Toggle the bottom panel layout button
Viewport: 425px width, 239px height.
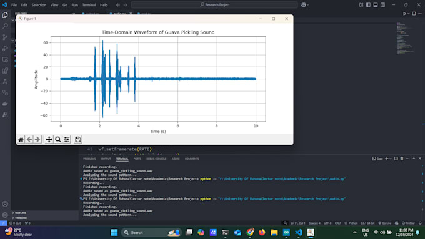(376, 5)
